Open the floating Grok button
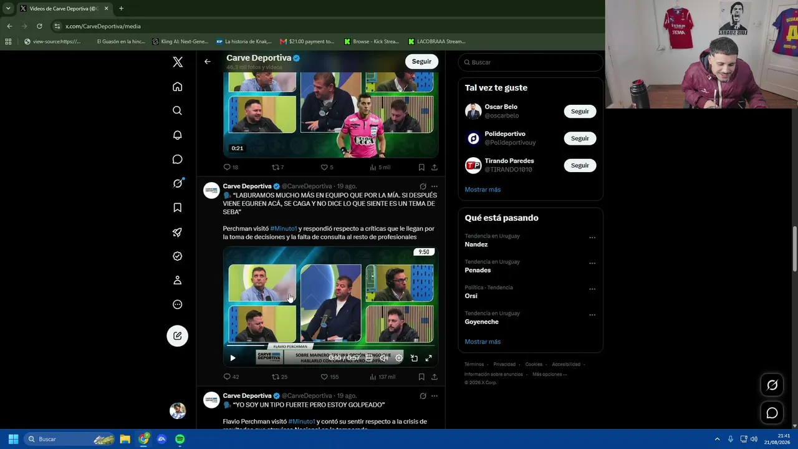 point(772,385)
